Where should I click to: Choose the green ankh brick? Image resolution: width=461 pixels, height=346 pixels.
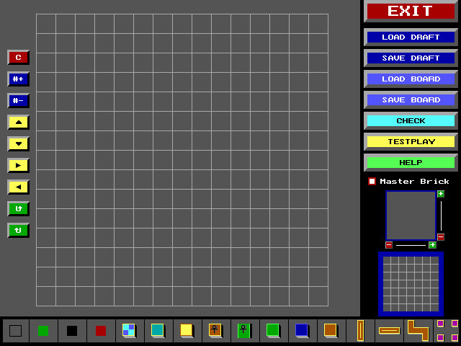point(244,330)
